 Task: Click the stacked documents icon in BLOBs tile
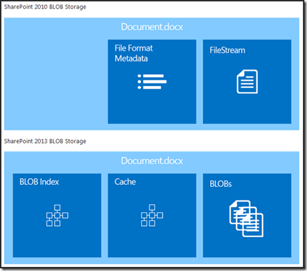pyautogui.click(x=246, y=218)
